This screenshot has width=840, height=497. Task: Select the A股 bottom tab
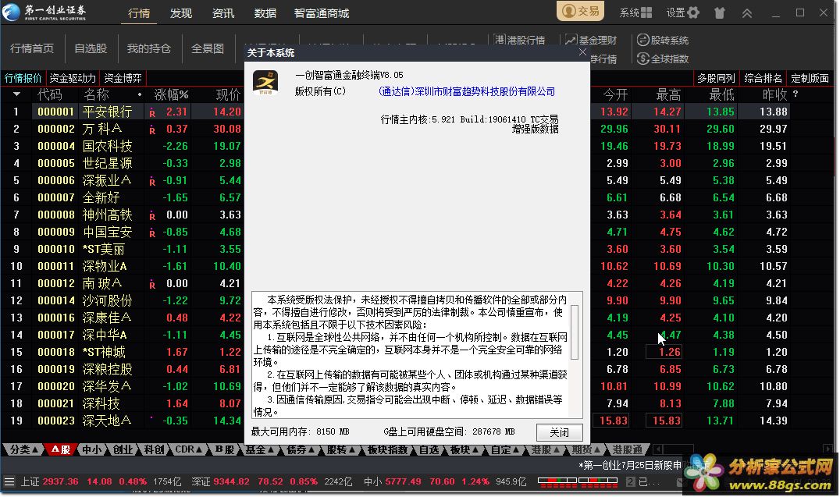click(x=61, y=449)
